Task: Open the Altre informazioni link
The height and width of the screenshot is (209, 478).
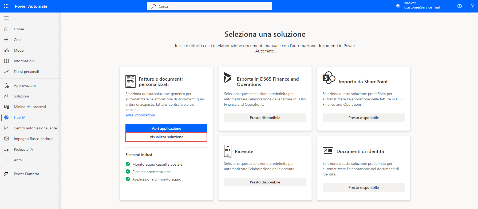Action: pos(140,115)
